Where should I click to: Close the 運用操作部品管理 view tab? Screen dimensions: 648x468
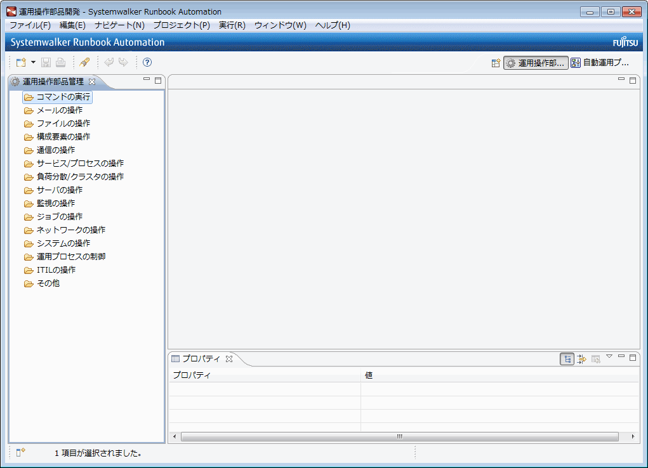tap(92, 82)
